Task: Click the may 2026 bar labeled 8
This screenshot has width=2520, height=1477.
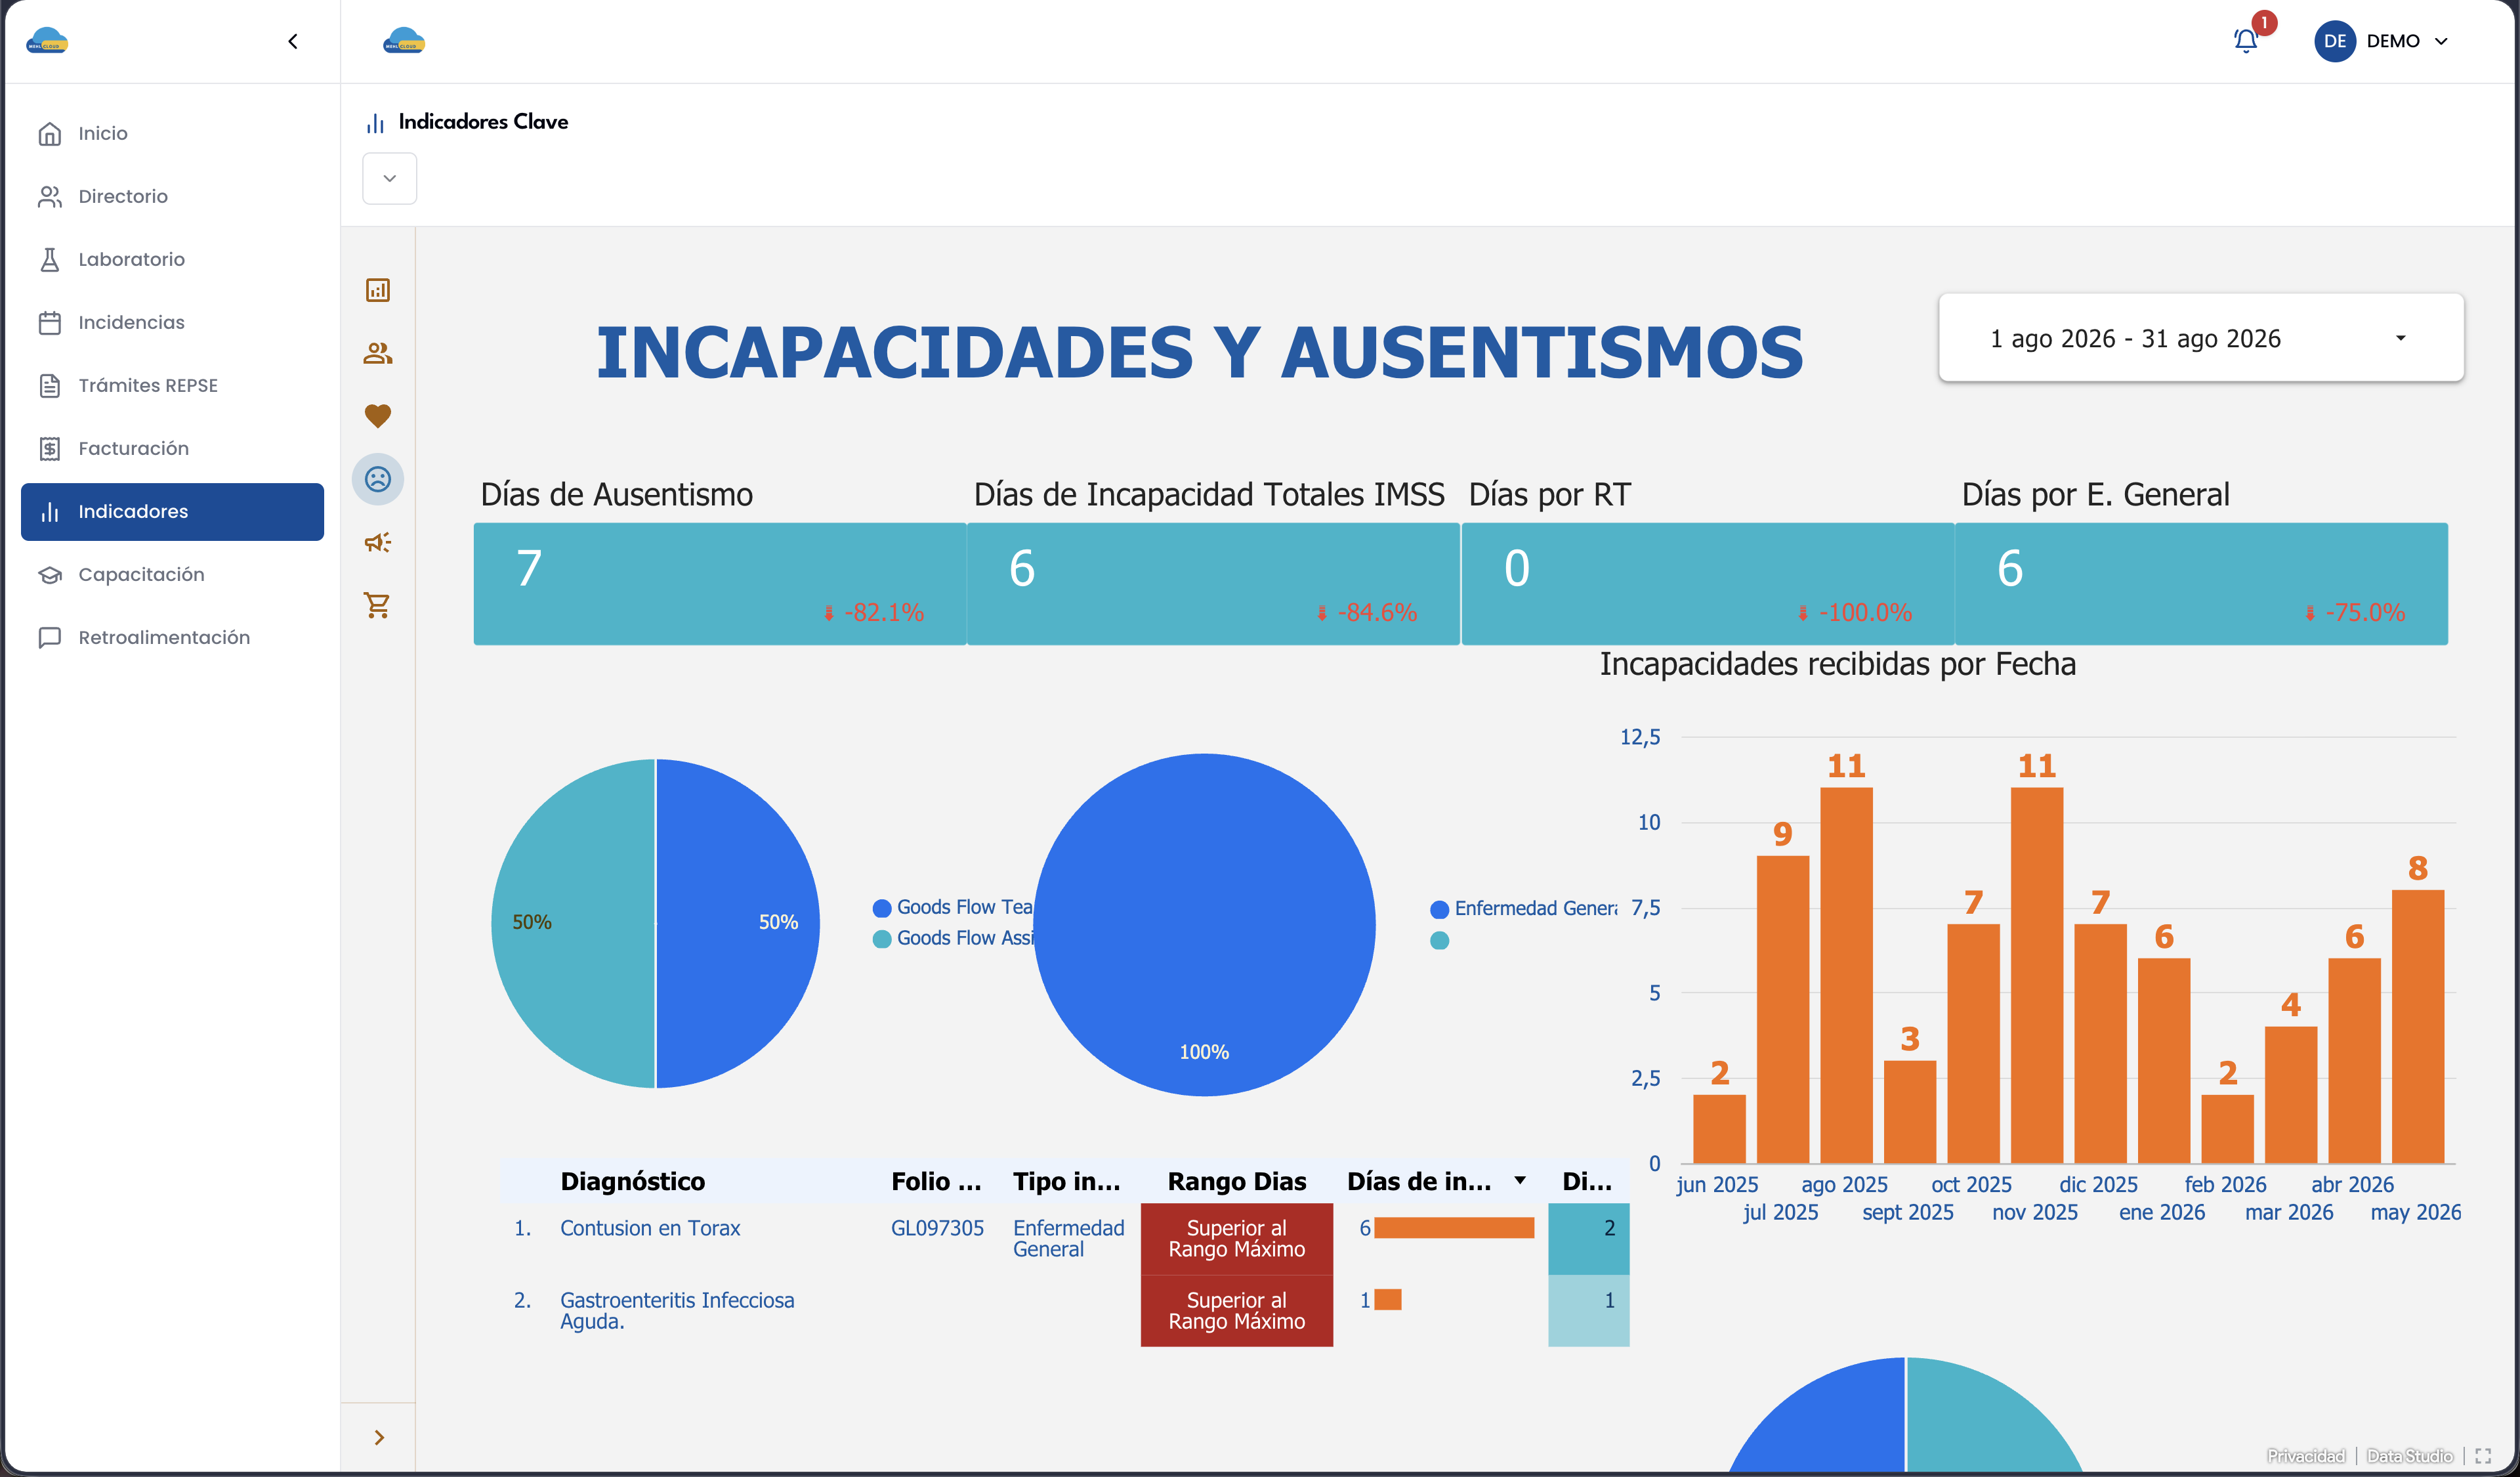Action: 2417,1026
